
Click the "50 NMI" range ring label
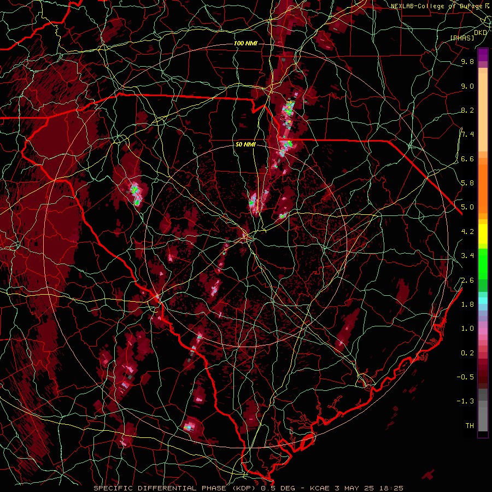(x=245, y=144)
